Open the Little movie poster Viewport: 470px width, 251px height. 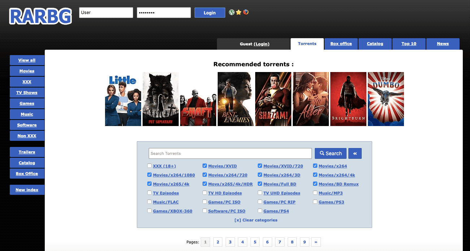(123, 99)
